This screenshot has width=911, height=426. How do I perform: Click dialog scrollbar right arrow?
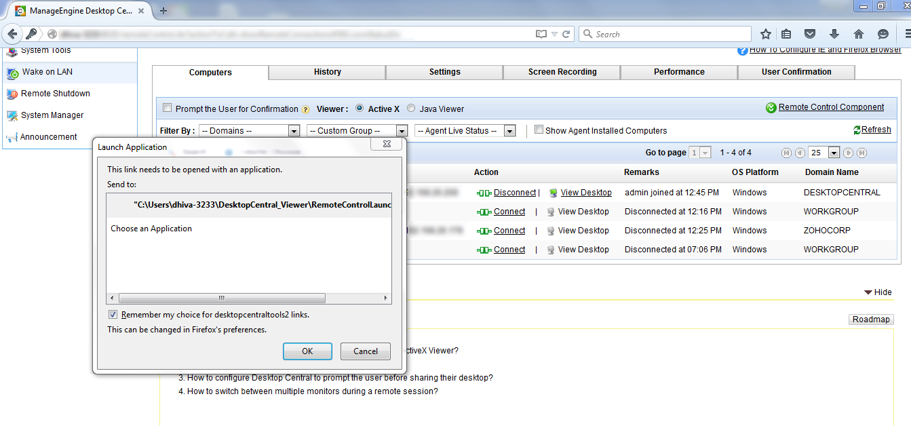tap(386, 298)
